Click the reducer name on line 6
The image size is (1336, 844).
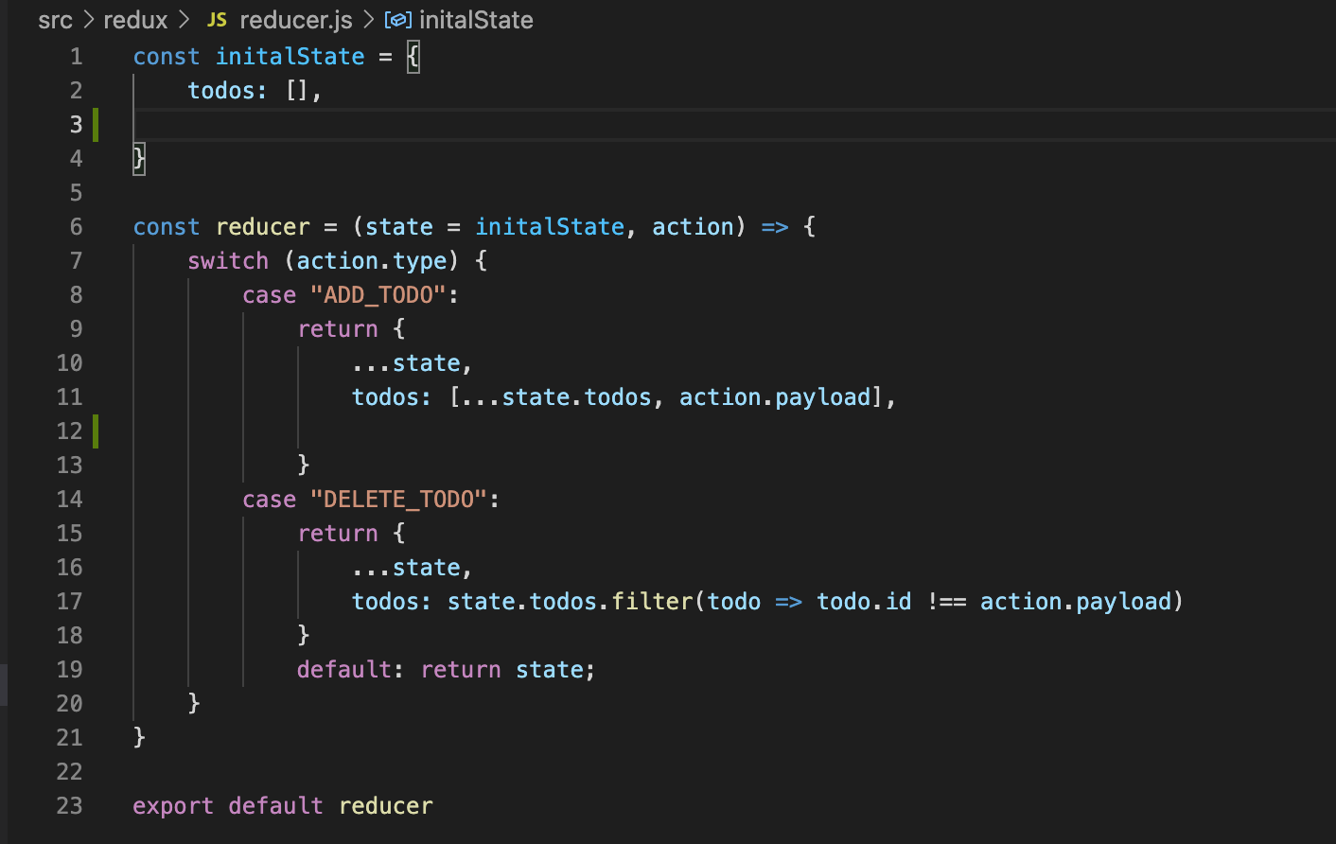coord(262,227)
